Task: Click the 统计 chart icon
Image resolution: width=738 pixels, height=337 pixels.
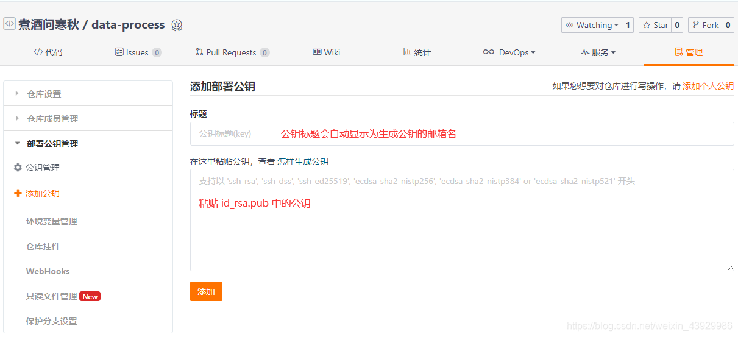Action: click(x=407, y=52)
